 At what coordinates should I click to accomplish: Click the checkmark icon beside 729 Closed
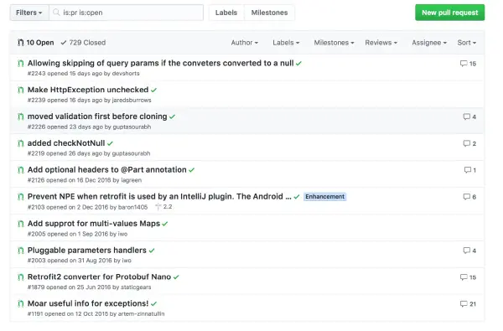click(x=64, y=43)
